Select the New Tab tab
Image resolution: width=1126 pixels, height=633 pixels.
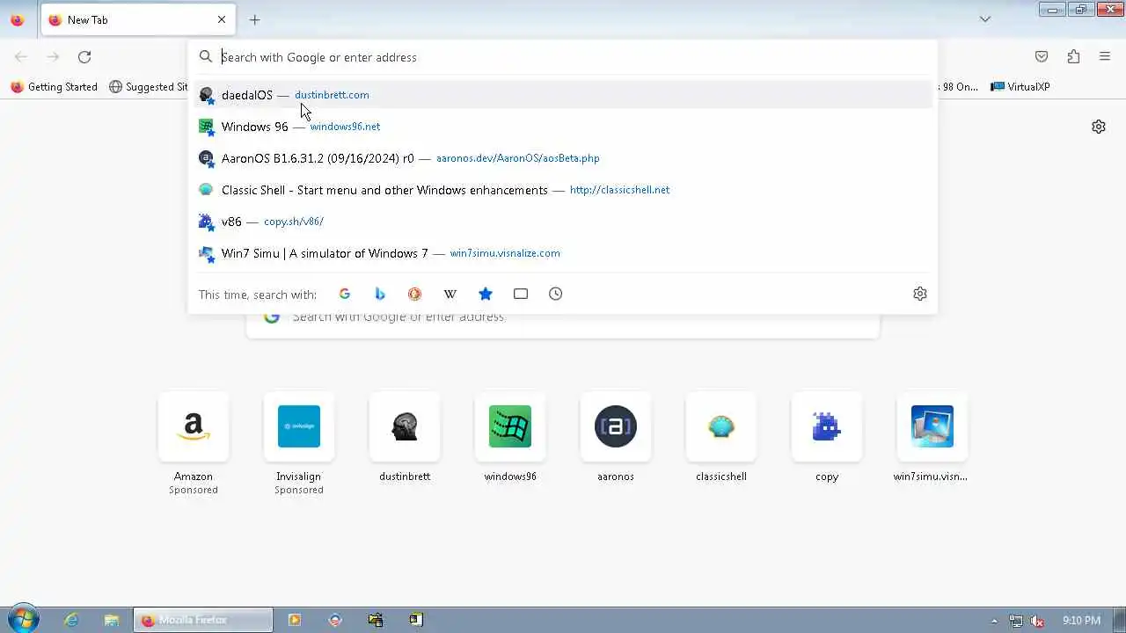click(138, 19)
